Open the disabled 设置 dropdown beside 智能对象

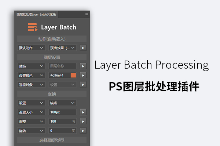pos(62,85)
